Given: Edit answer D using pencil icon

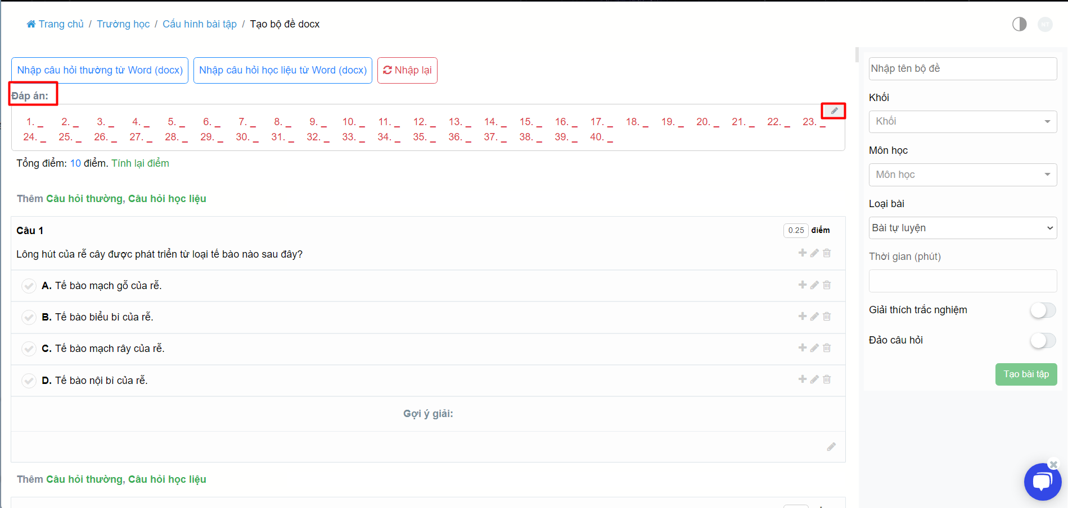Looking at the screenshot, I should point(814,379).
